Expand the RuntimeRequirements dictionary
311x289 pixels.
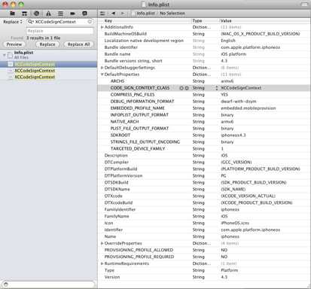(102, 263)
